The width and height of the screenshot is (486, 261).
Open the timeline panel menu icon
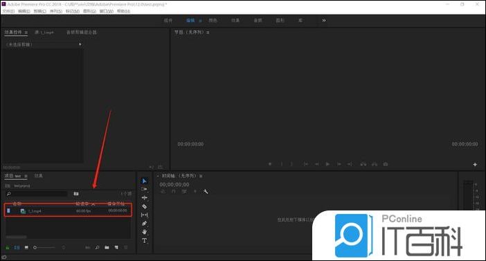tap(201, 176)
